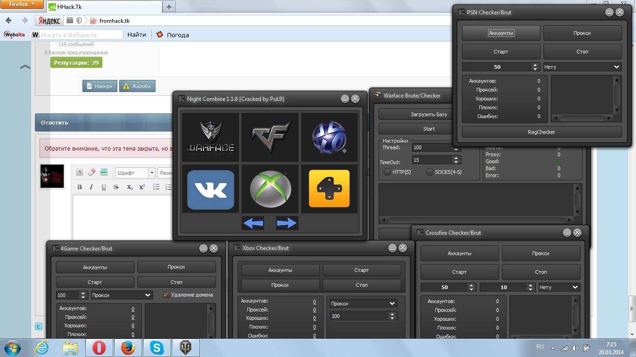Click the left blue arrow in Night Combine
Viewport: 636px width, 357px height.
[x=253, y=223]
